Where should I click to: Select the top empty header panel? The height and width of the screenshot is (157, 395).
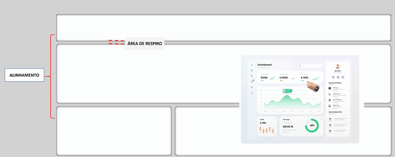pyautogui.click(x=224, y=28)
